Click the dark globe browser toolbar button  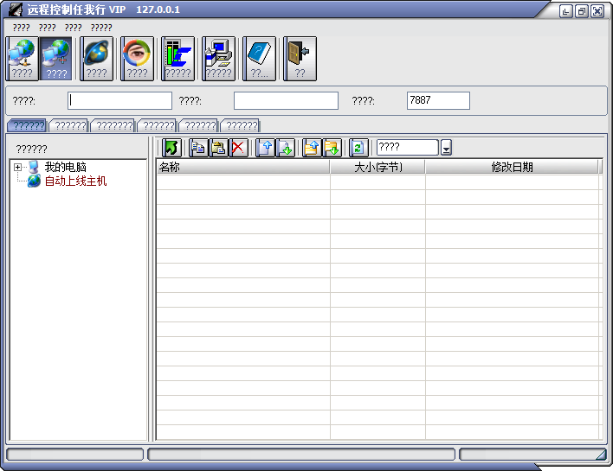(x=96, y=58)
